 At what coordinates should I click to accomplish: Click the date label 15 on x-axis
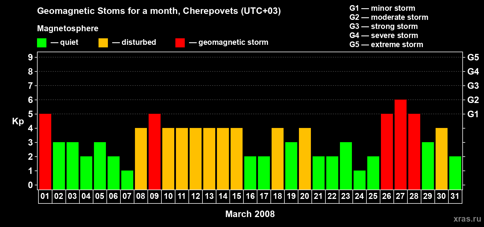[x=237, y=196]
